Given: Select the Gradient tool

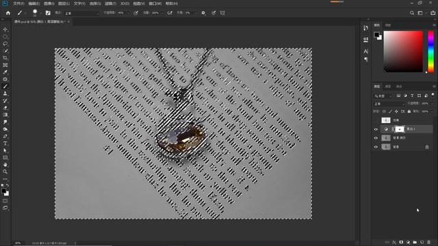Looking at the screenshot, I should [5, 115].
